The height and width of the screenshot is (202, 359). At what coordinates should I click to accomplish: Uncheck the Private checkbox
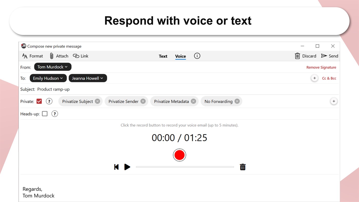click(39, 101)
